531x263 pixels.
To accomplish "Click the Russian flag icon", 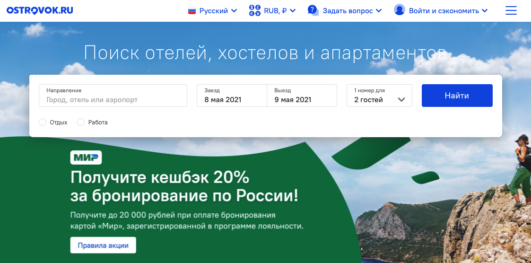I will 192,11.
